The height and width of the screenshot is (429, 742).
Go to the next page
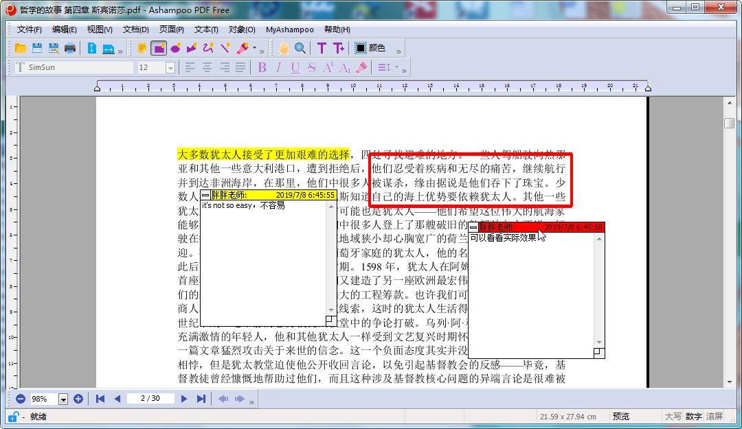point(184,399)
